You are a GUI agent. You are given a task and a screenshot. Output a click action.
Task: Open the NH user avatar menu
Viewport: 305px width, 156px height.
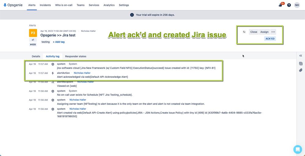coord(297,5)
